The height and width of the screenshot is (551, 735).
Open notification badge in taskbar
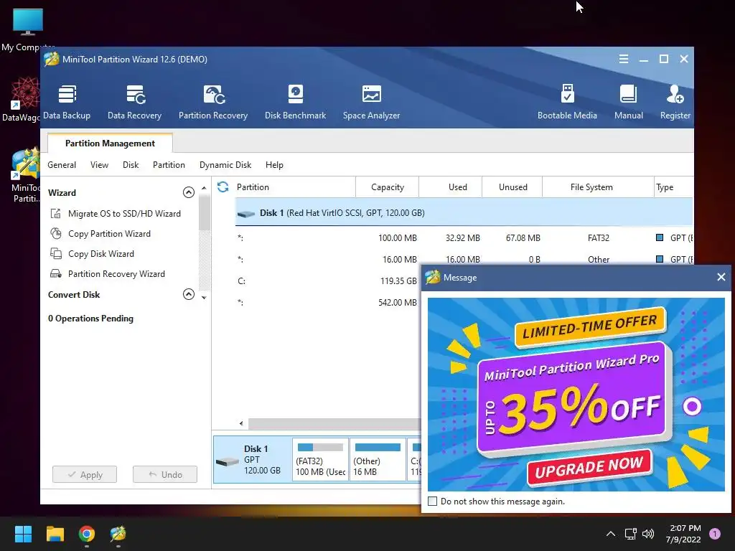[715, 534]
